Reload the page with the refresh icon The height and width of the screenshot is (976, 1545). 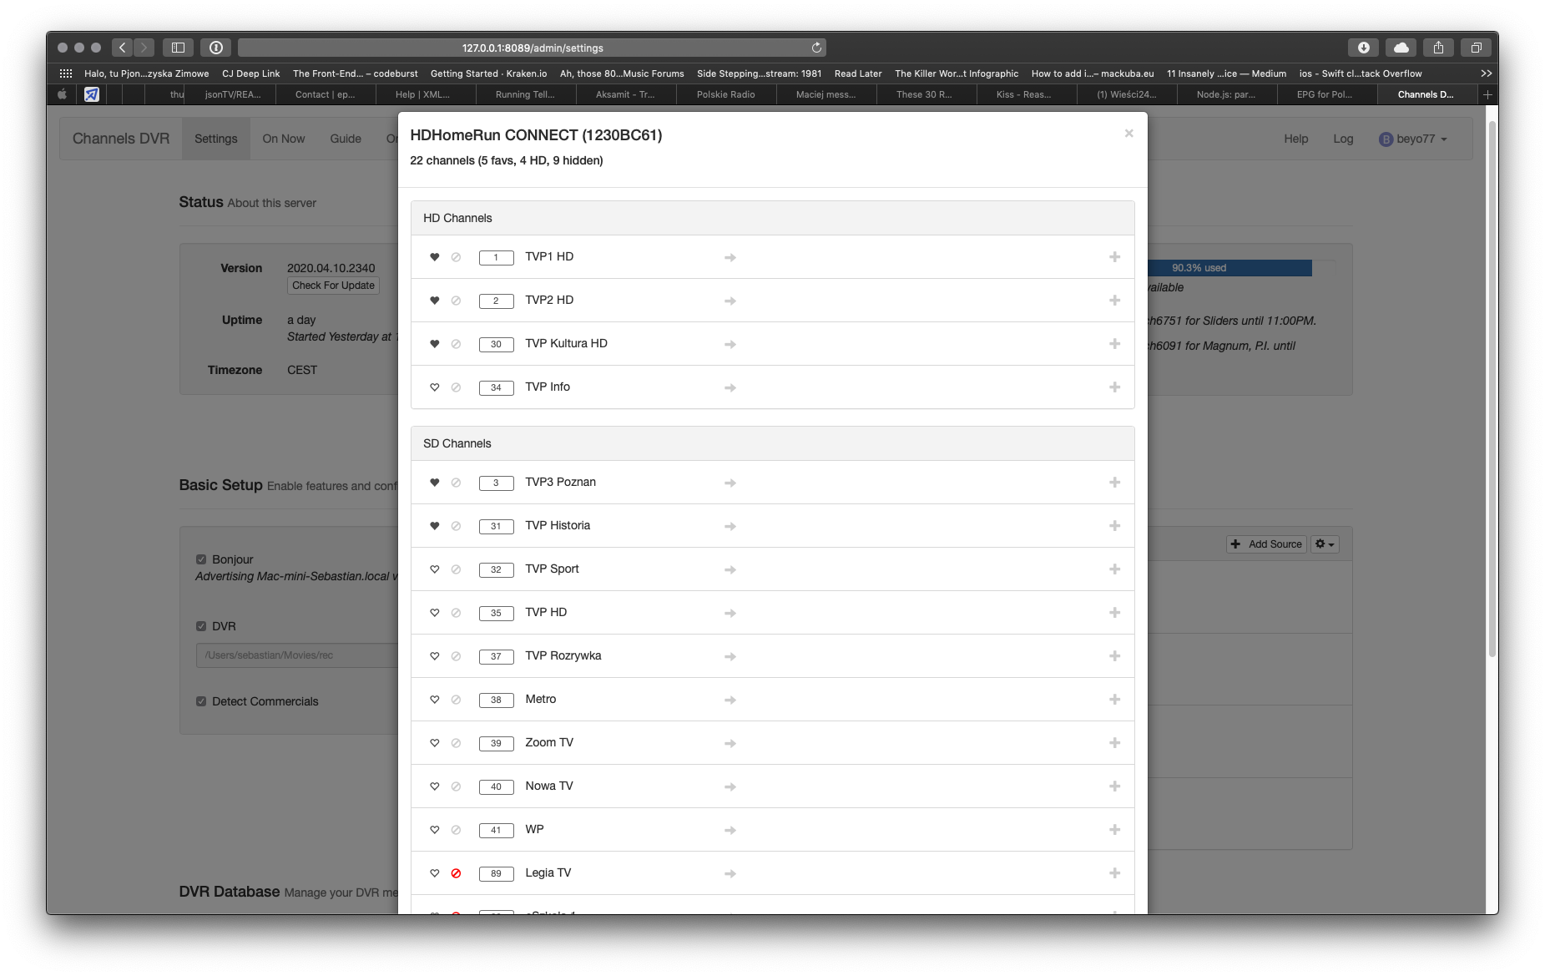pyautogui.click(x=816, y=48)
